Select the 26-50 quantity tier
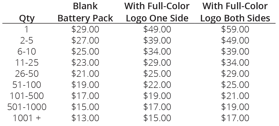The height and width of the screenshot is (126, 279). click(x=27, y=74)
